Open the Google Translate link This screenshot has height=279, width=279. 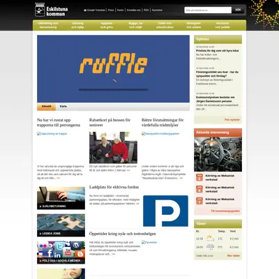(x=95, y=10)
